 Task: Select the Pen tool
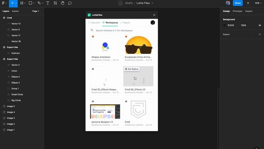39,3
